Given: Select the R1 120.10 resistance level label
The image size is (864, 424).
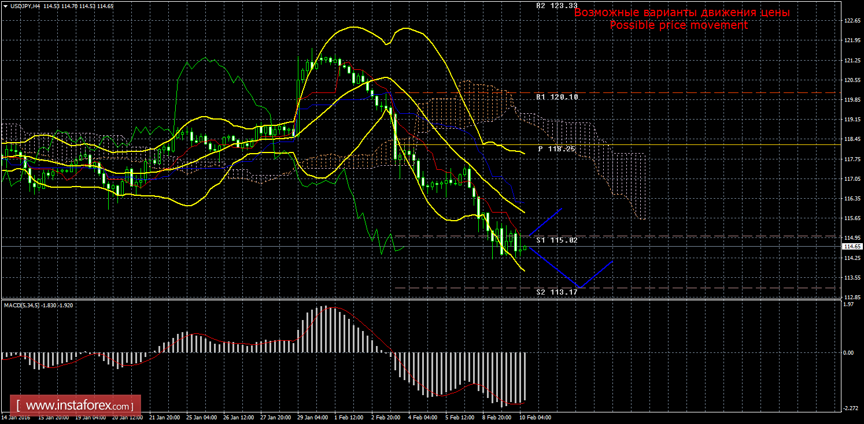Looking at the screenshot, I should pos(556,98).
